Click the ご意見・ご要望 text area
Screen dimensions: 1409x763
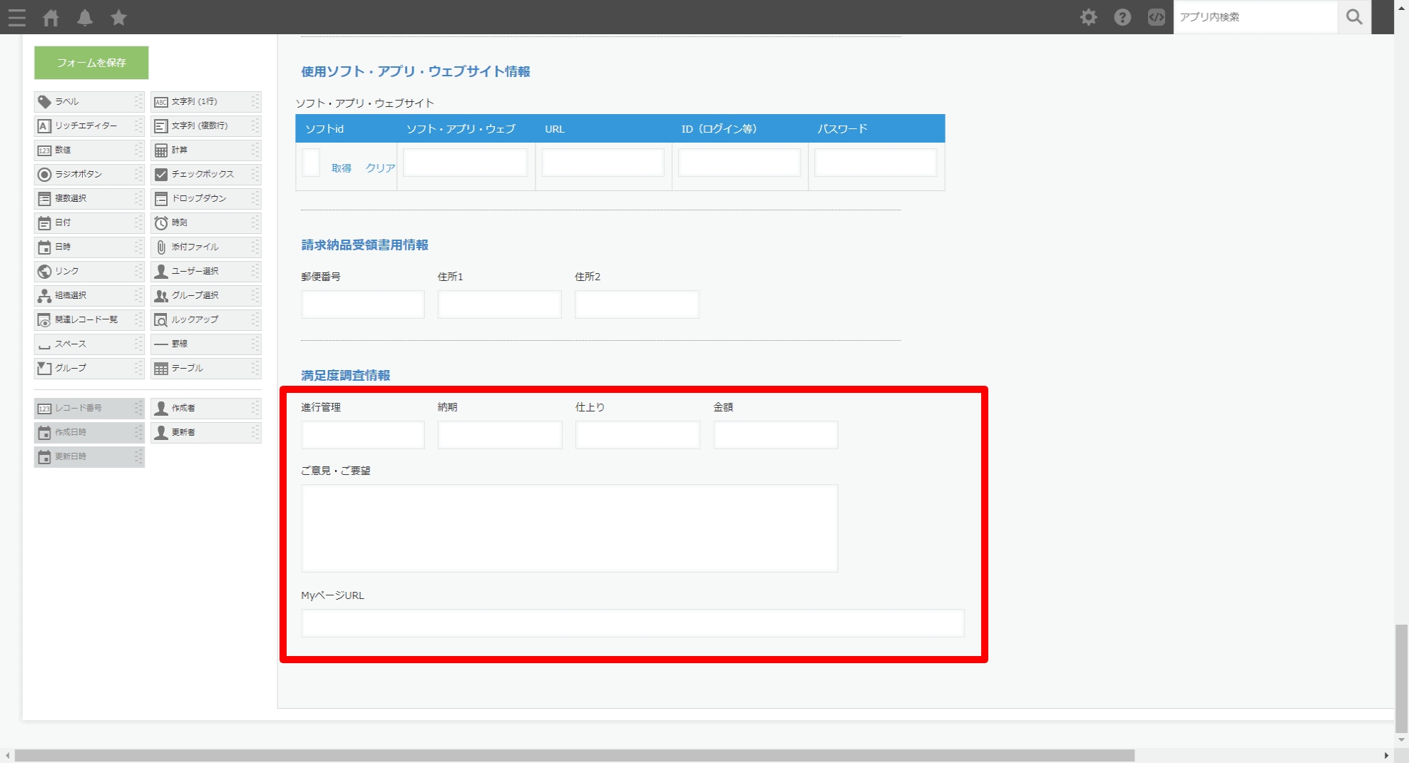(569, 528)
